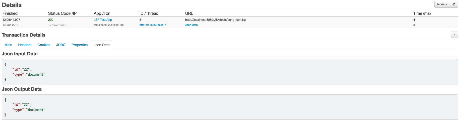Click the Json Data link under URL
Screen dimensions: 459x121
click(191, 25)
